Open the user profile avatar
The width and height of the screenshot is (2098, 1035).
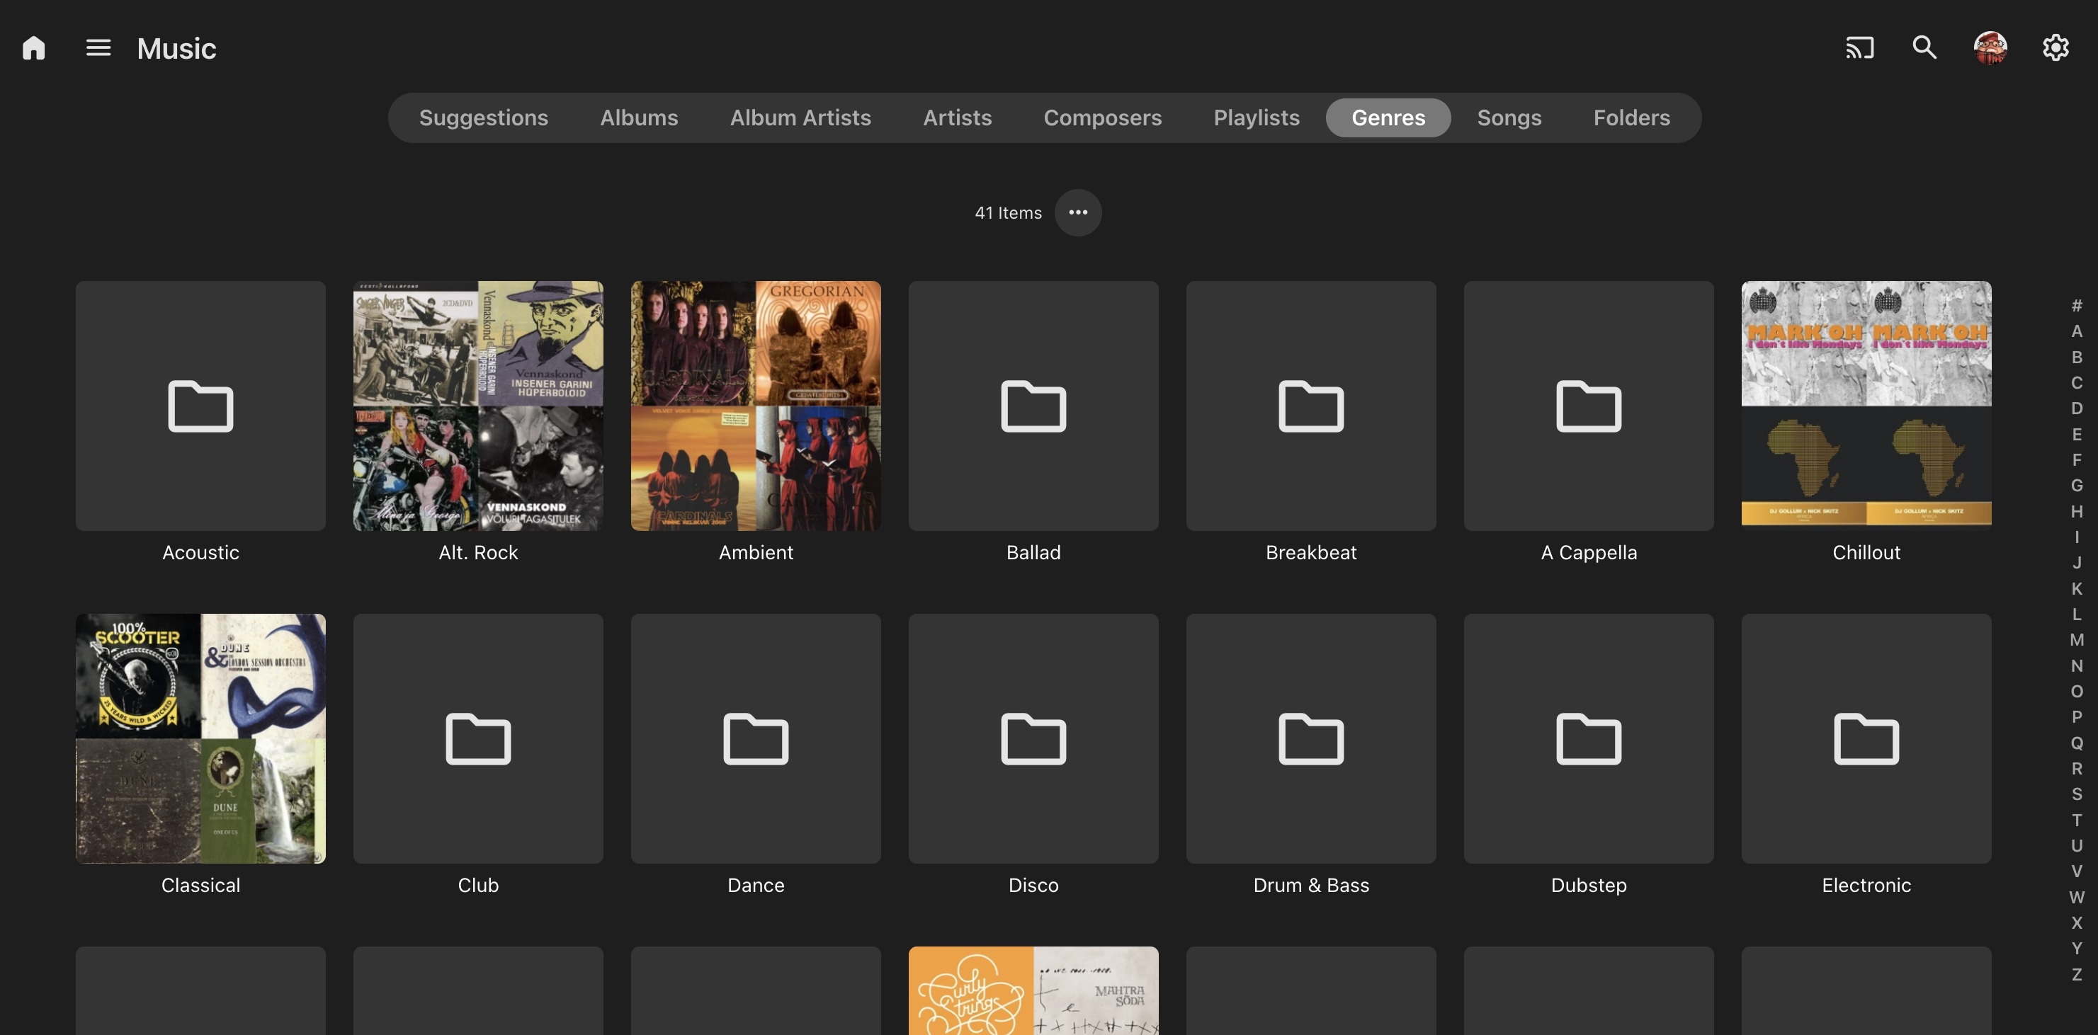point(1990,48)
